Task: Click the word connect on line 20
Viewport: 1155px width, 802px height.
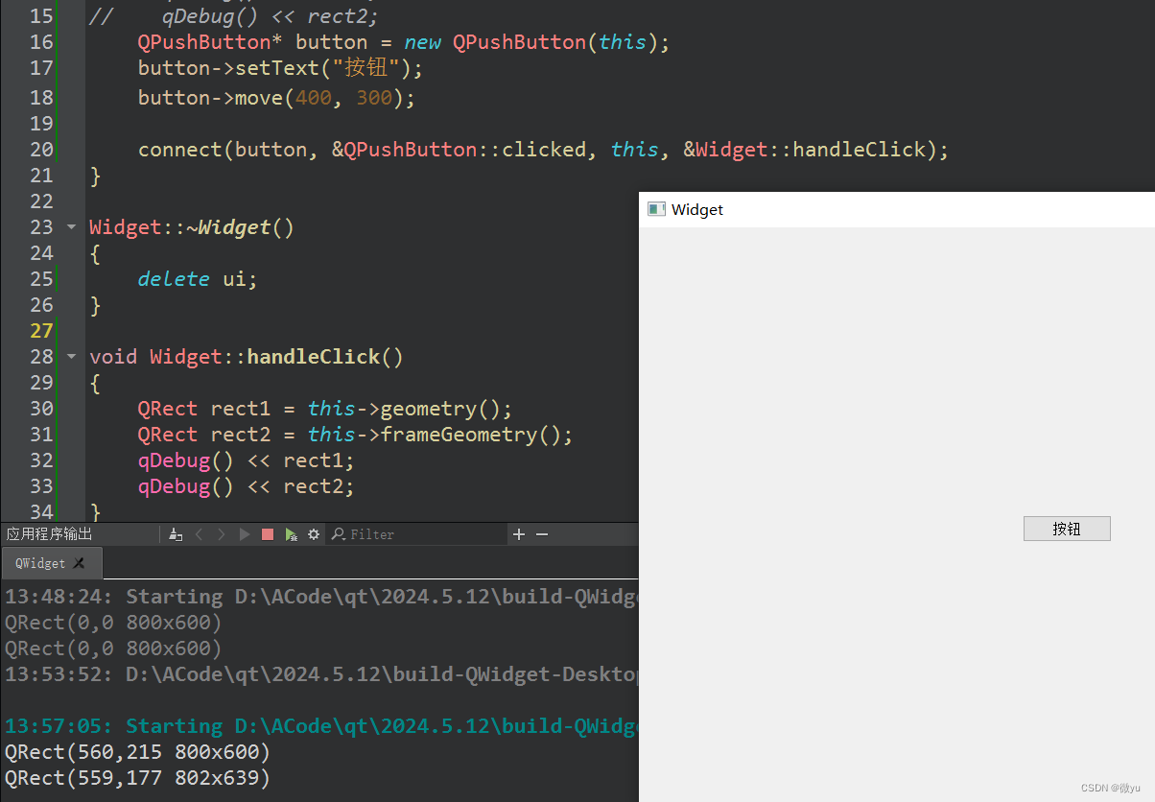Action: tap(182, 150)
